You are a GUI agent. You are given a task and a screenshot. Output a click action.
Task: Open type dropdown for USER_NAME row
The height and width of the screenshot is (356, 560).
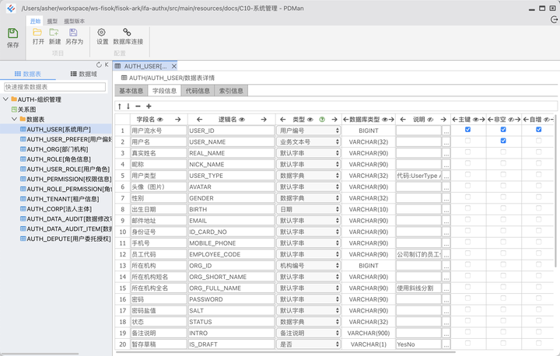(309, 141)
